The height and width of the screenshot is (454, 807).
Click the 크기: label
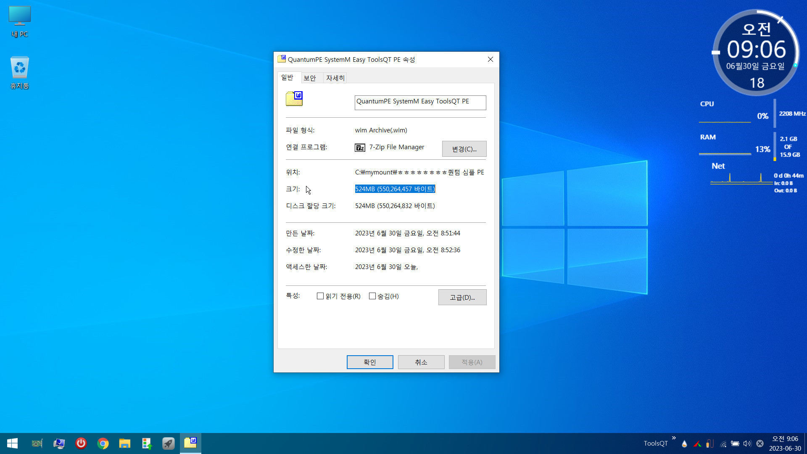pos(293,189)
